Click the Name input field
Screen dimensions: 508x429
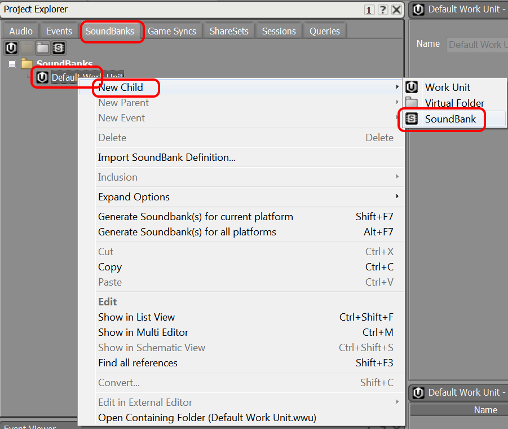point(477,44)
